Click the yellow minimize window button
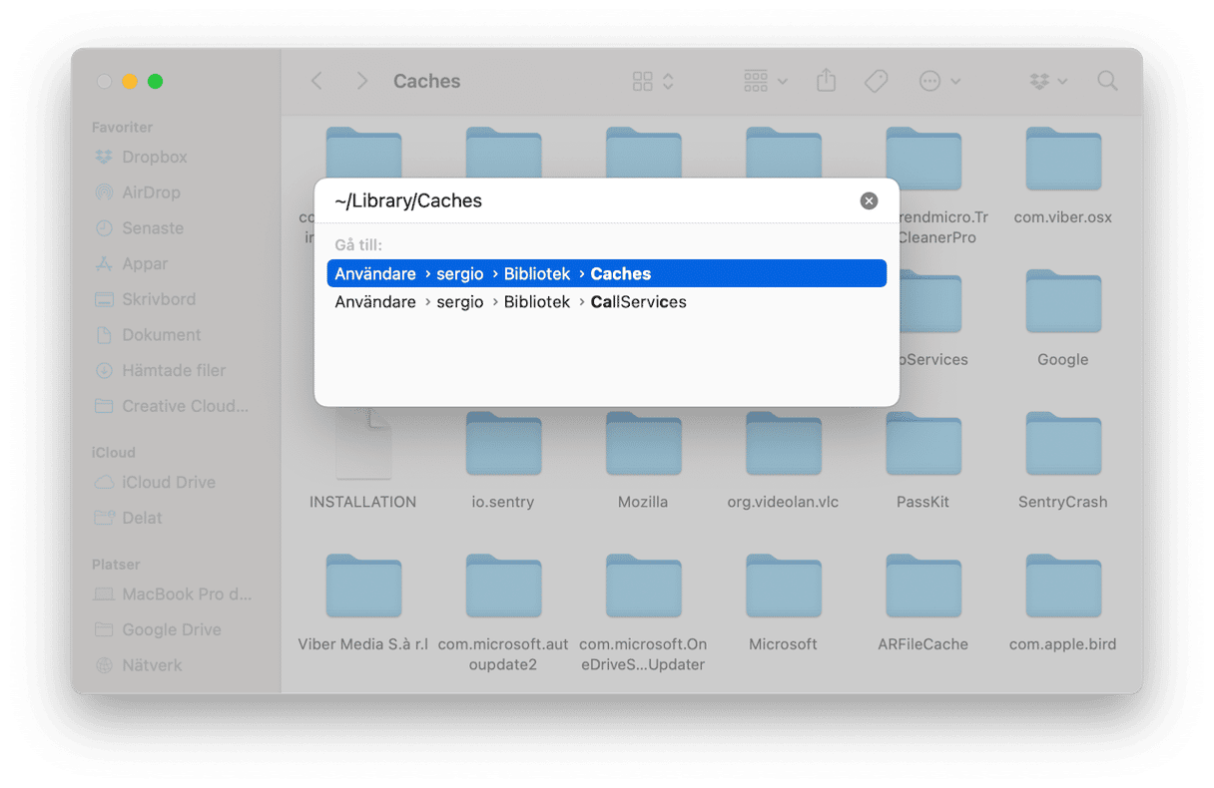 (130, 82)
